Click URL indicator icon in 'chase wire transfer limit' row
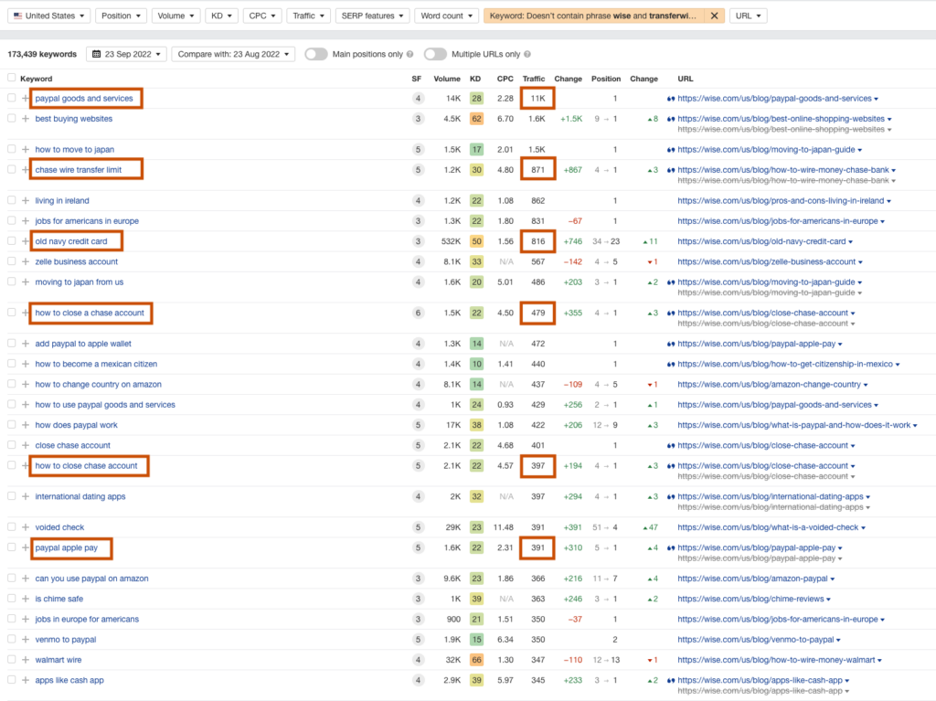936x701 pixels. tap(670, 170)
